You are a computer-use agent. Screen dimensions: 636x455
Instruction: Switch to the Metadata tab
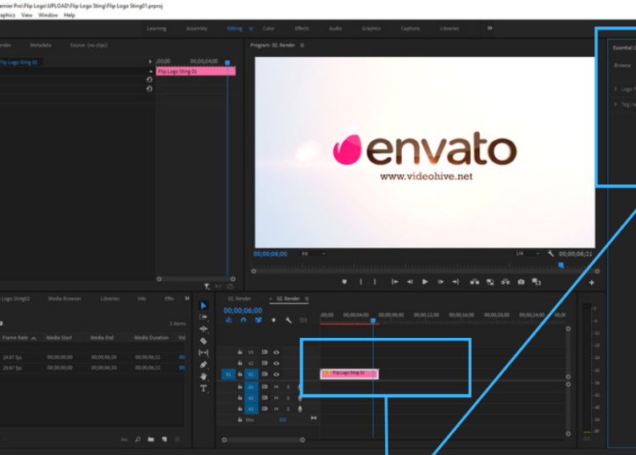point(41,45)
